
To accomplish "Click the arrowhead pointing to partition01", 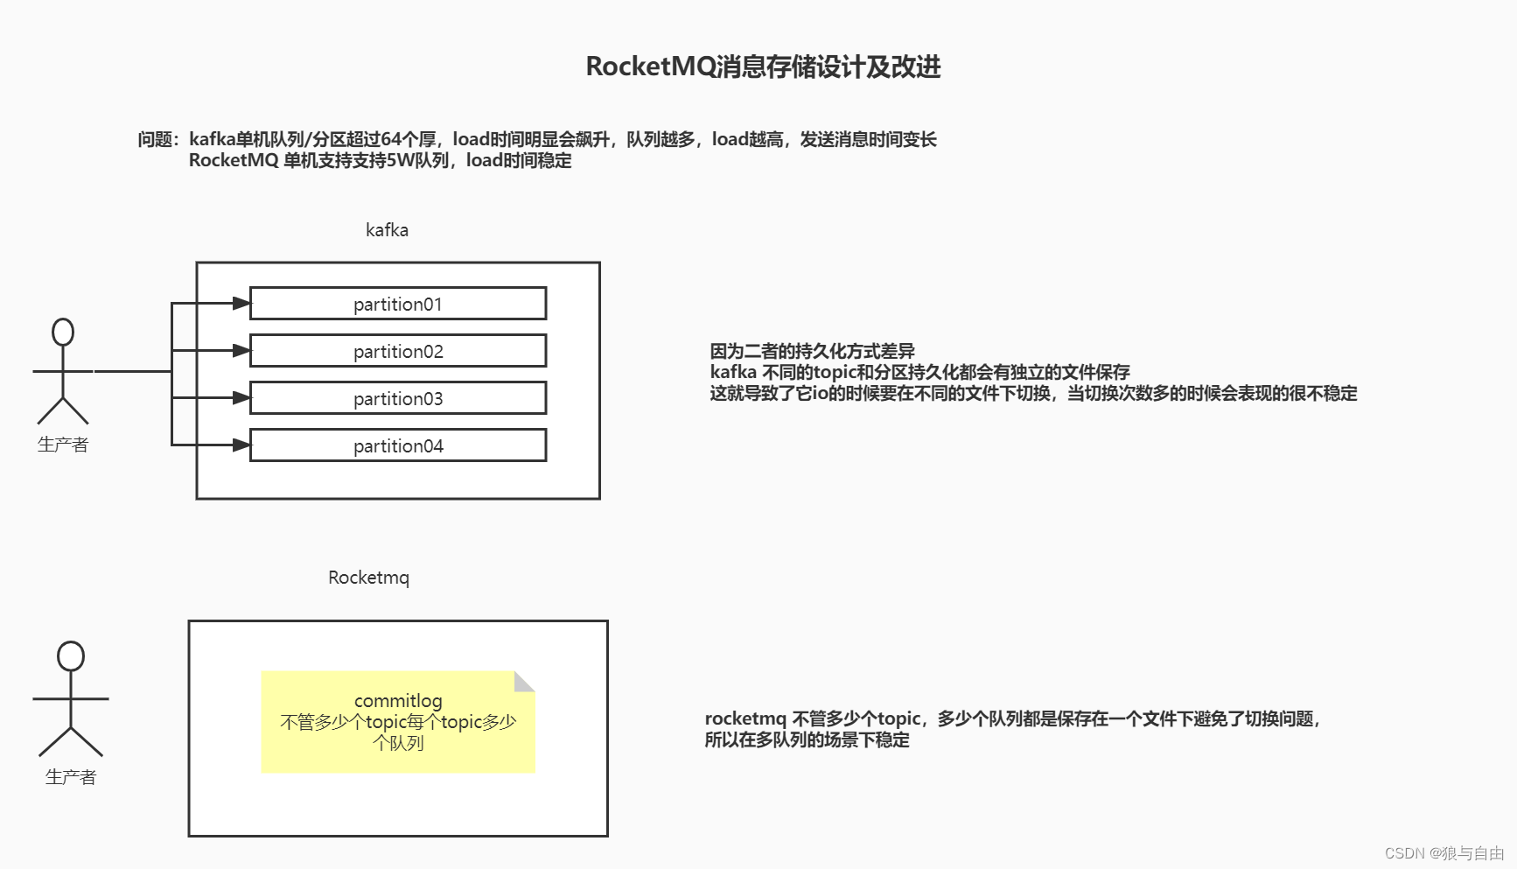I will tap(242, 304).
